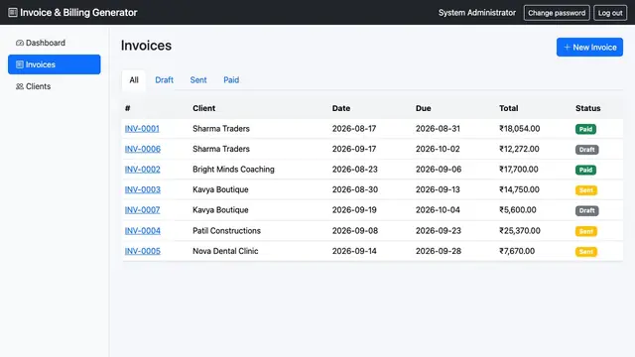The image size is (635, 357).
Task: Click the total ₹18,054.00
Action: click(519, 128)
